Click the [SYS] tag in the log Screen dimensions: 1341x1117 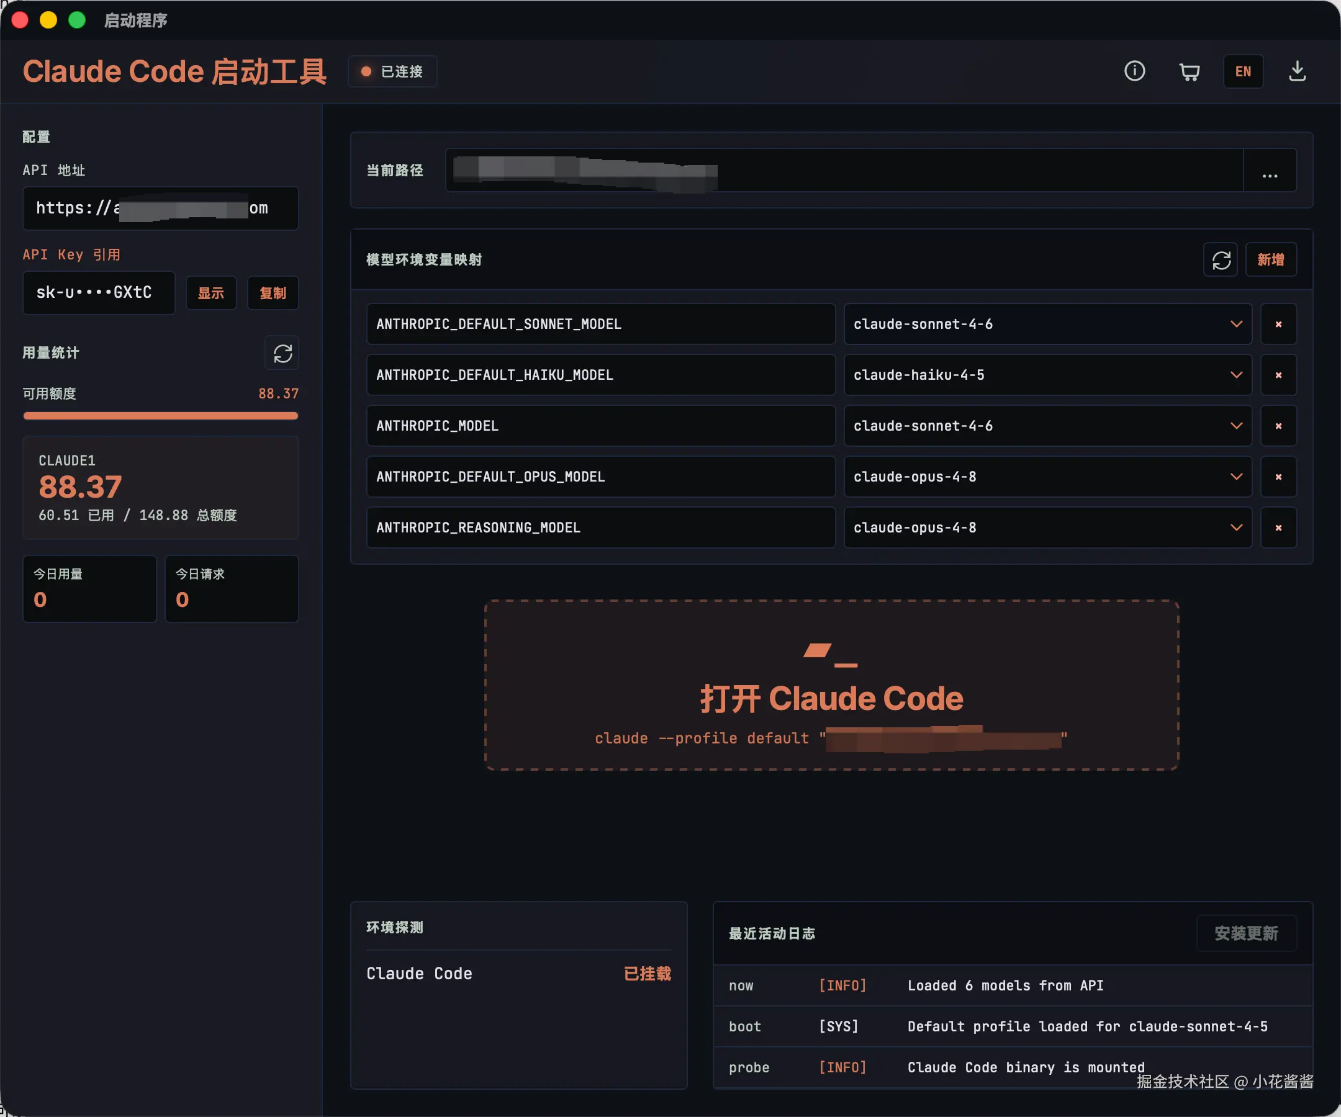tap(839, 1027)
